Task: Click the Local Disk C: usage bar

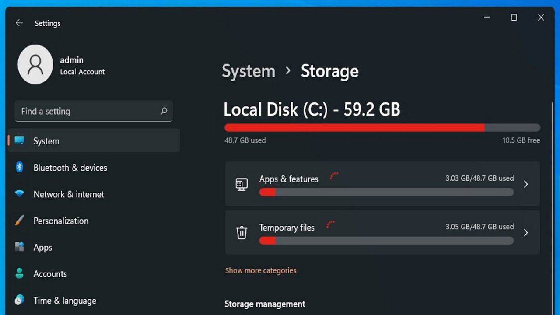Action: coord(382,128)
